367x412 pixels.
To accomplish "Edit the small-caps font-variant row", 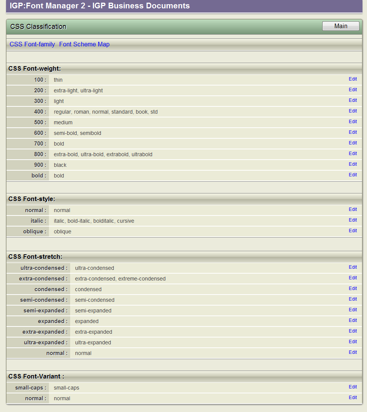I will [x=353, y=387].
